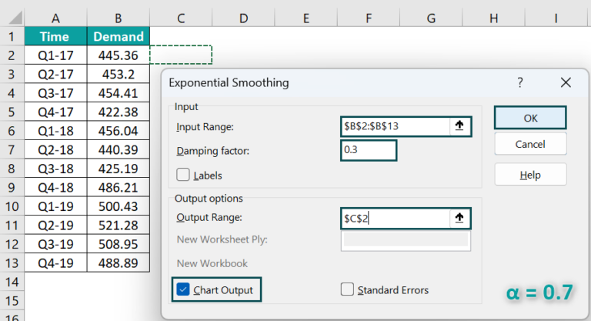The width and height of the screenshot is (591, 321).
Task: Select cell containing 445.36
Action: (x=119, y=55)
